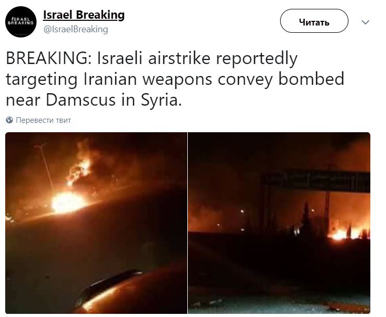The height and width of the screenshot is (317, 386).
Task: Open the Israel Breaking profile avatar
Action: click(21, 22)
